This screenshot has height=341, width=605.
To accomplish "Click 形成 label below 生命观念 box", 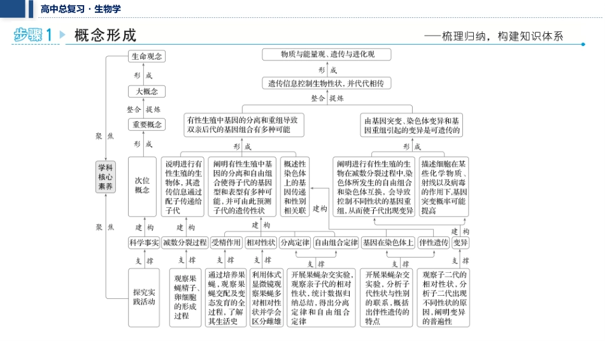I will 143,75.
